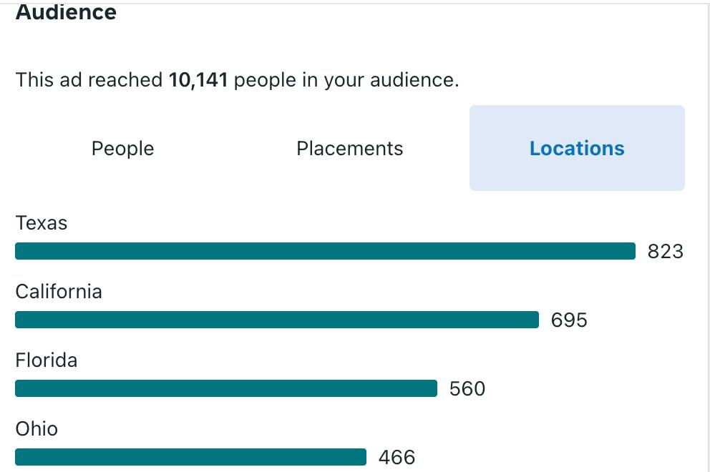The width and height of the screenshot is (710, 472).
Task: Select the Locations tab
Action: pyautogui.click(x=577, y=149)
